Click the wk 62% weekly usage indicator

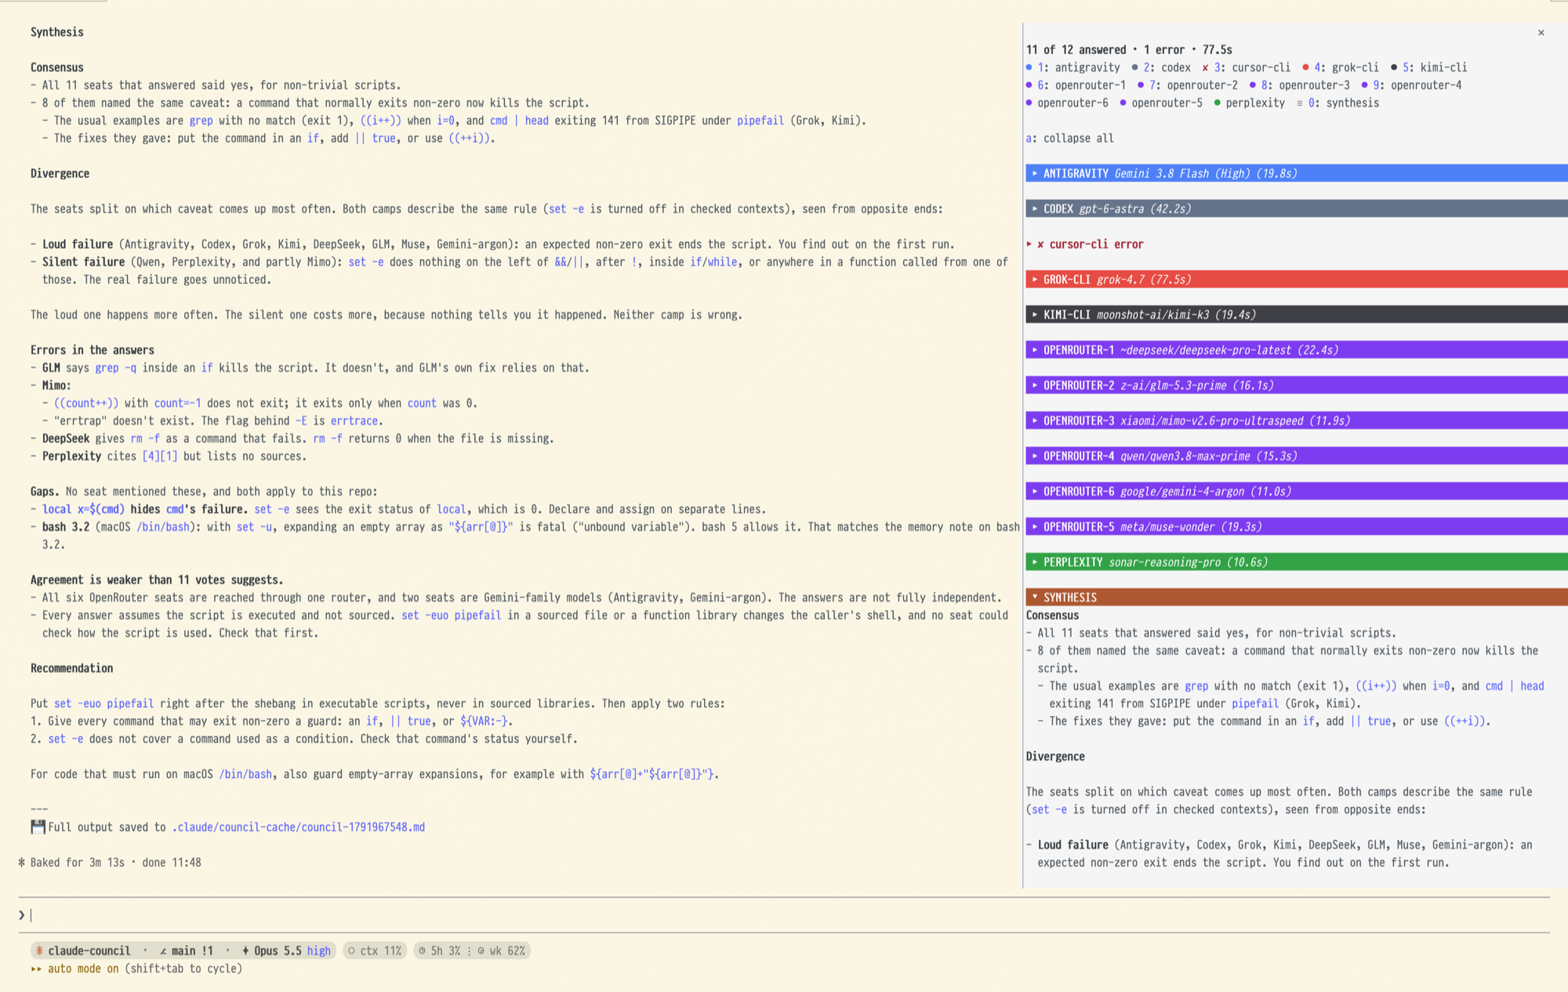501,950
